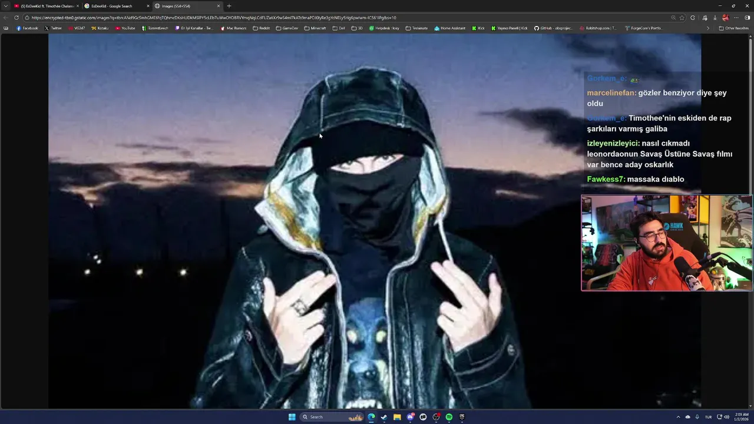Open Microsoft Edge from the taskbar
Screen dimensions: 754x424
click(371, 417)
